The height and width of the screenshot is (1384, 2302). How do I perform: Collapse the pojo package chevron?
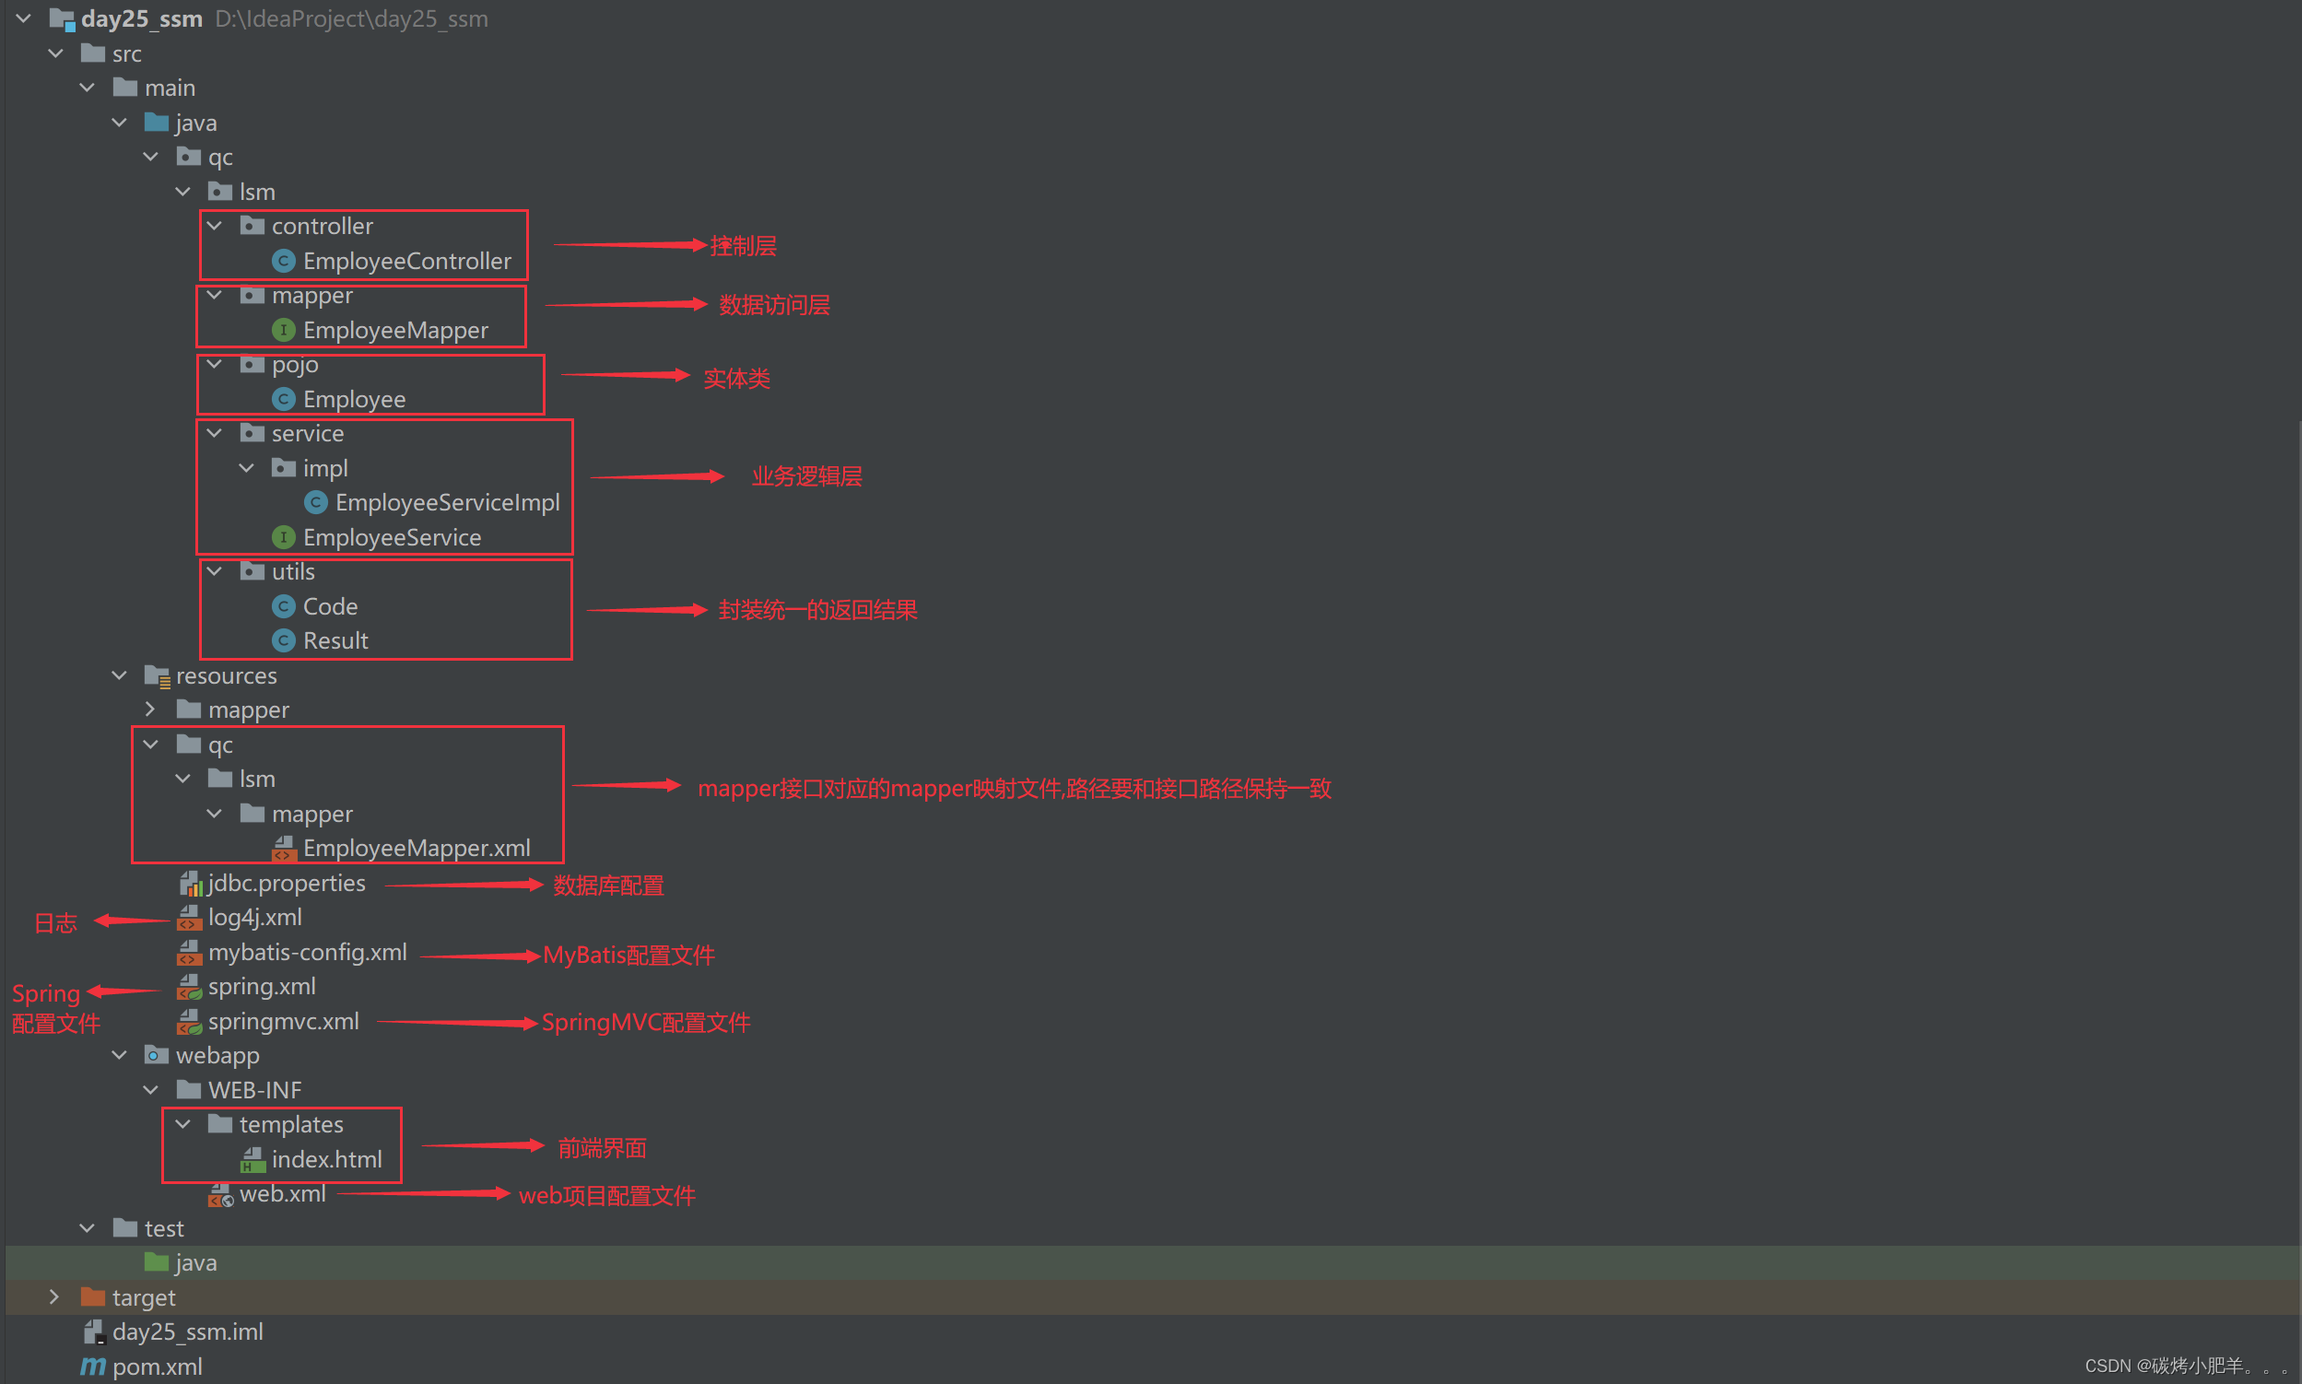coord(215,365)
